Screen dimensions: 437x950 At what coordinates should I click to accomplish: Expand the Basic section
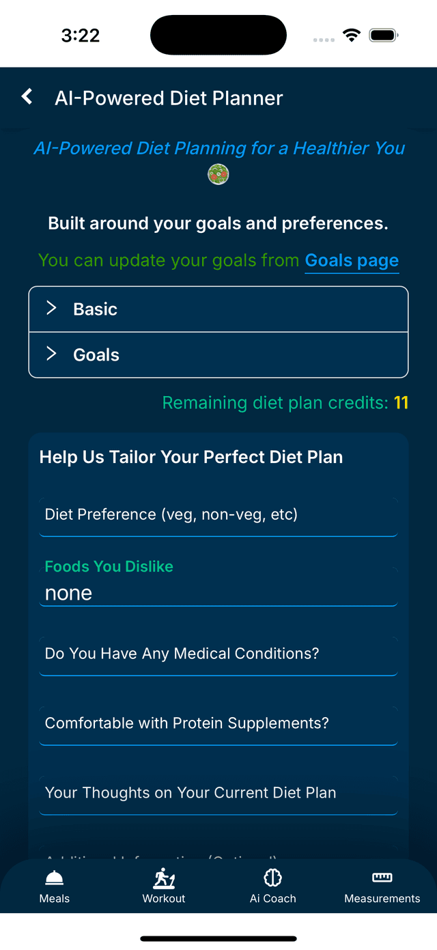[x=218, y=308]
